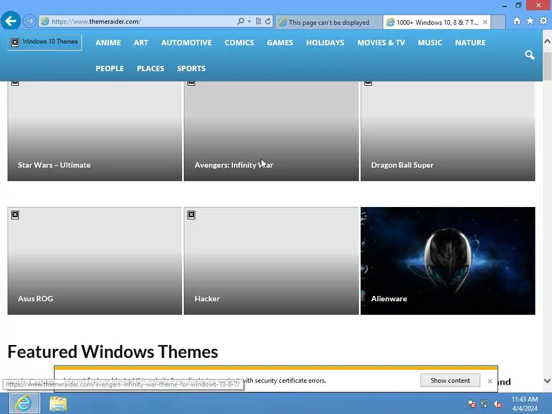Open the NATURE category

(x=470, y=43)
